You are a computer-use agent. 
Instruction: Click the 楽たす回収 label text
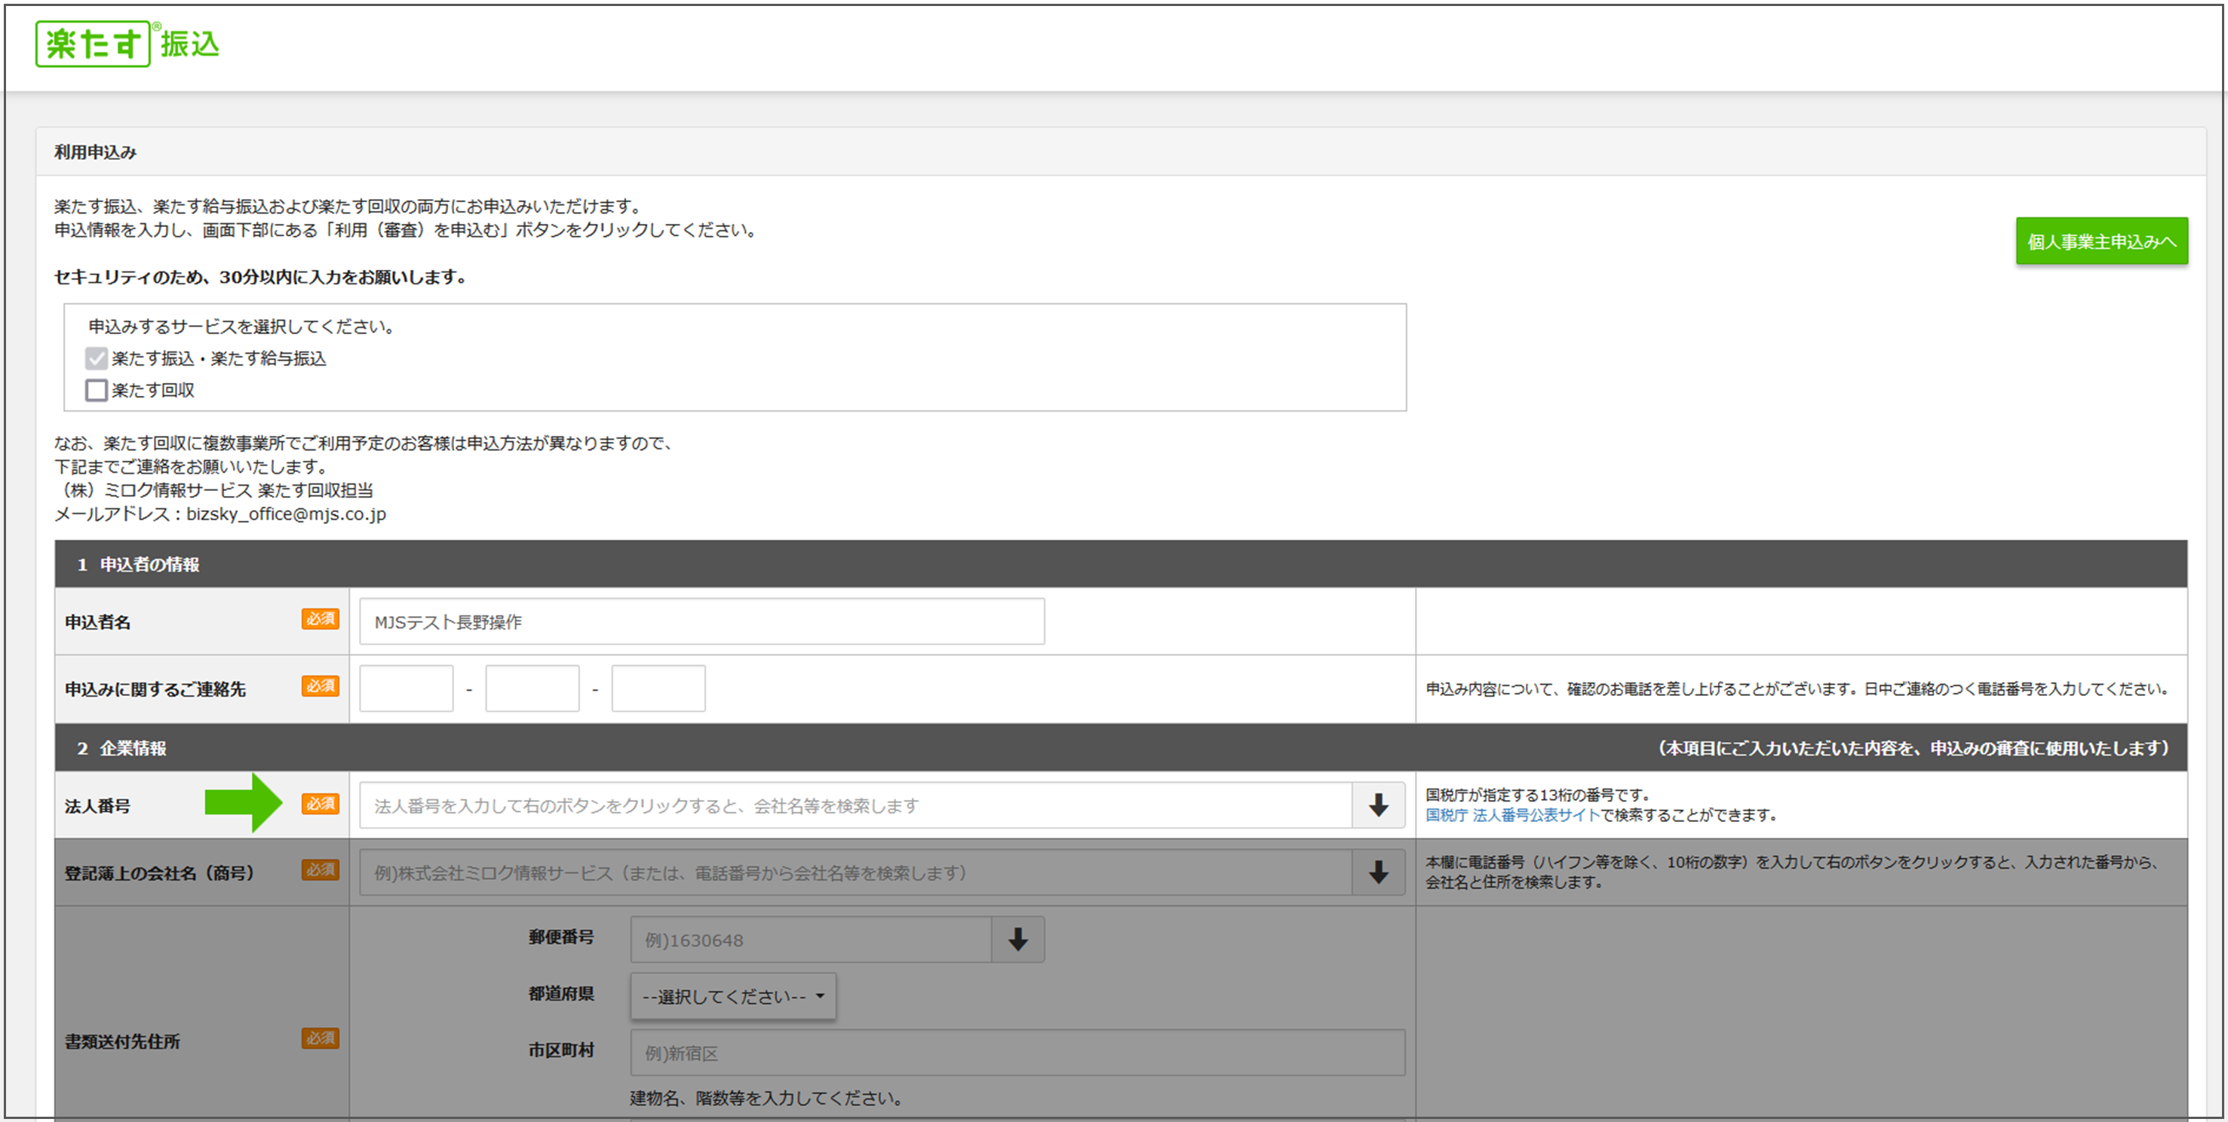point(153,390)
